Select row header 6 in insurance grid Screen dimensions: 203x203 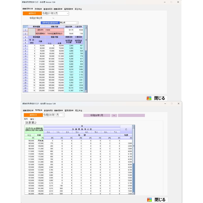25,46
